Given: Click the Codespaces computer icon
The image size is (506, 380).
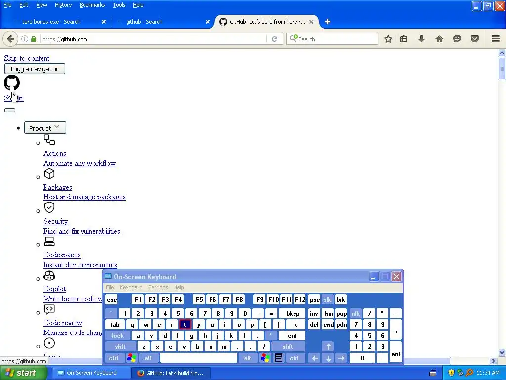Looking at the screenshot, I should pyautogui.click(x=49, y=241).
